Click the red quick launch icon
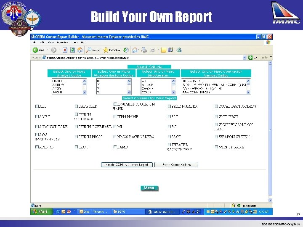The height and width of the screenshot is (227, 303). click(x=69, y=211)
